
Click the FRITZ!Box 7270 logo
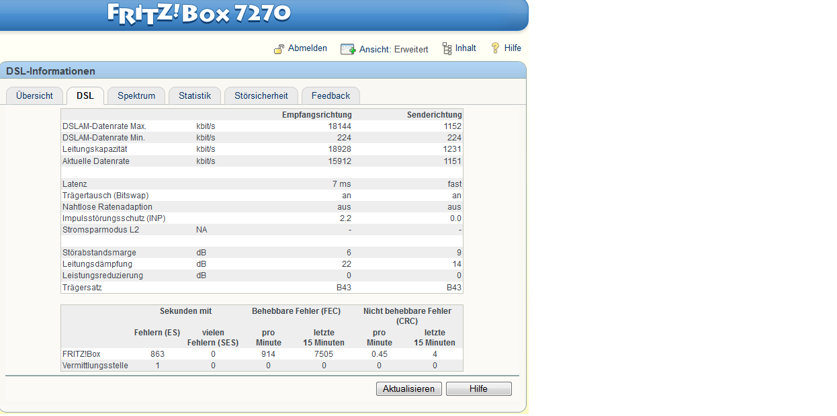pyautogui.click(x=200, y=13)
